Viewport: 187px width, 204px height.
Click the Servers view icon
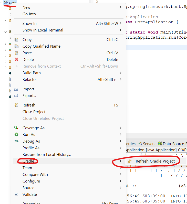(x=140, y=144)
